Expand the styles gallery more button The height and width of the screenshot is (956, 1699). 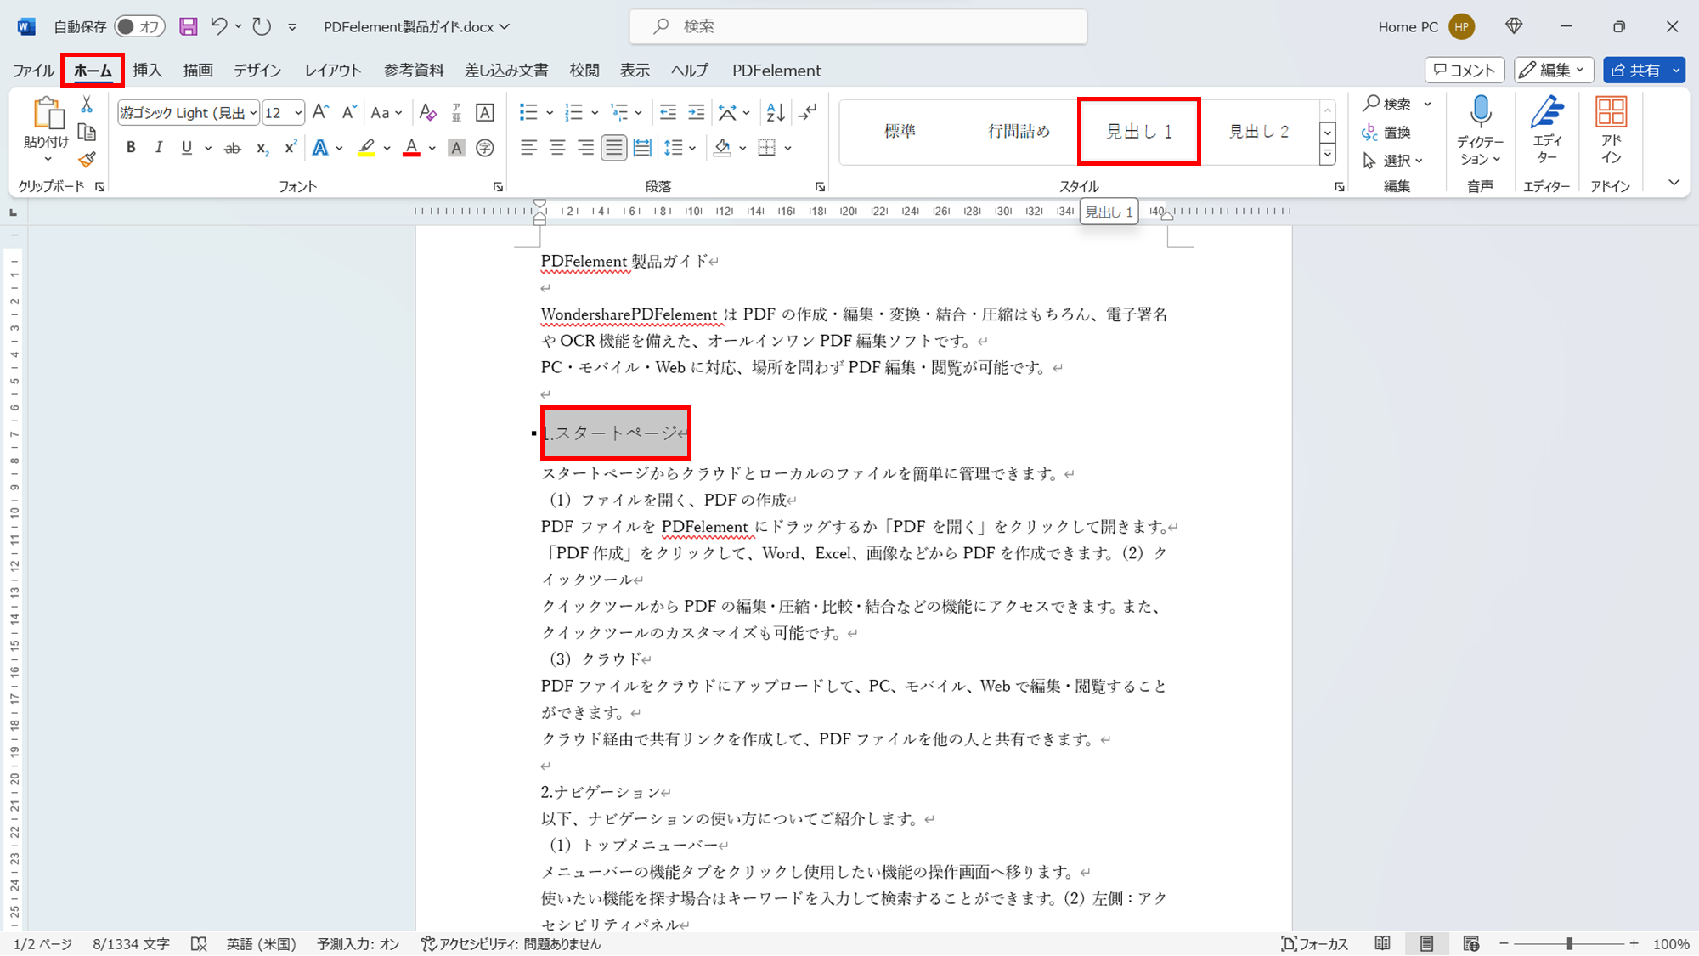pyautogui.click(x=1327, y=155)
